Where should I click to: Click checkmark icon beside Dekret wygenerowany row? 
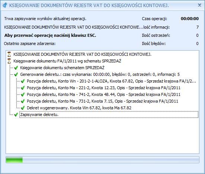[23, 108]
